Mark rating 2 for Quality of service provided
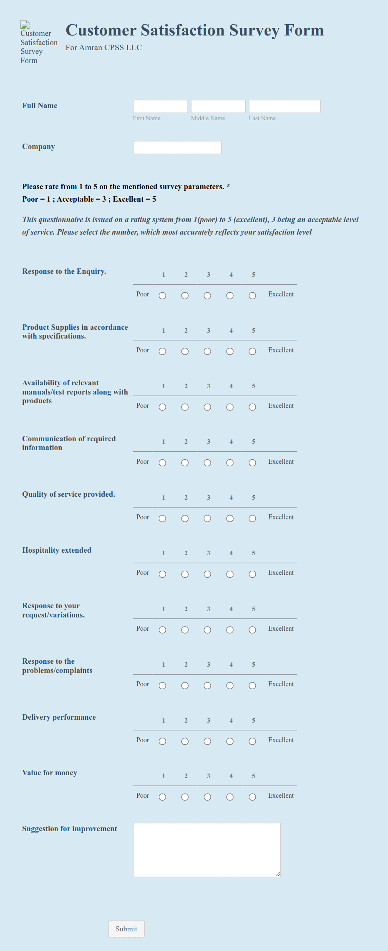Viewport: 388px width, 951px height. 185,518
